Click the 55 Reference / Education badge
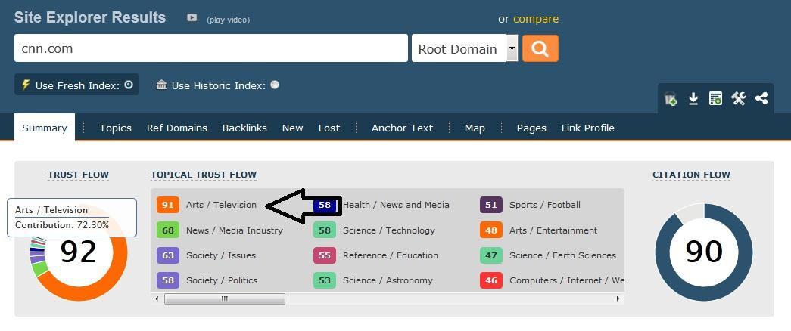The width and height of the screenshot is (791, 331). (325, 255)
